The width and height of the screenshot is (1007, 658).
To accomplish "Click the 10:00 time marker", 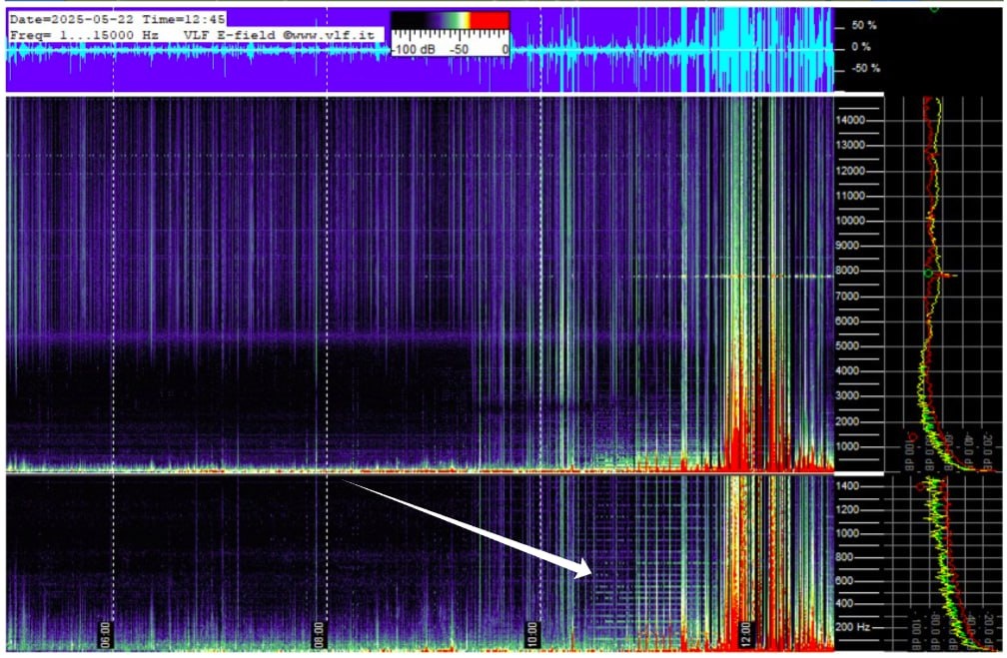I will coord(532,634).
